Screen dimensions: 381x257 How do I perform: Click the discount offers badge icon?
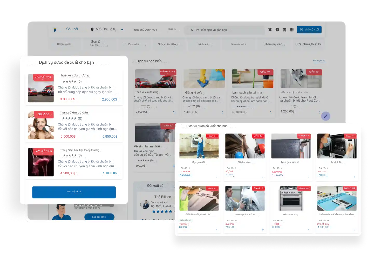277,30
